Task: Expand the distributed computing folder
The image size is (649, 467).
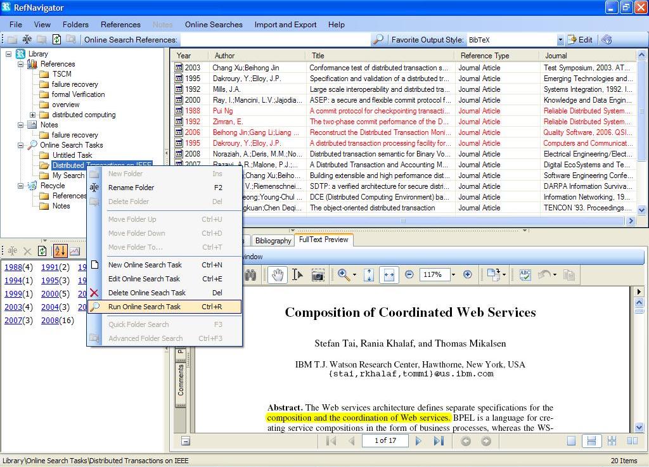Action: 32,115
